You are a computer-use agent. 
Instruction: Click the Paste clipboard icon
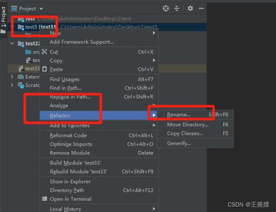tap(44, 69)
